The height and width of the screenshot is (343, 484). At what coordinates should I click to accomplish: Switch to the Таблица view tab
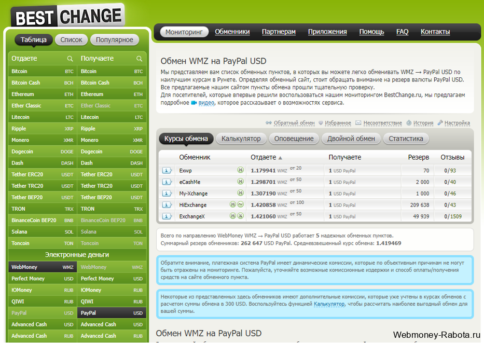click(x=33, y=40)
